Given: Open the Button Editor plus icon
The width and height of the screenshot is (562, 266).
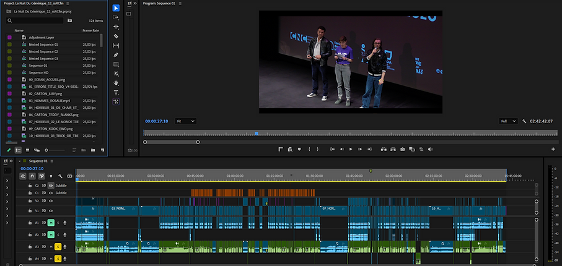Looking at the screenshot, I should tap(553, 149).
